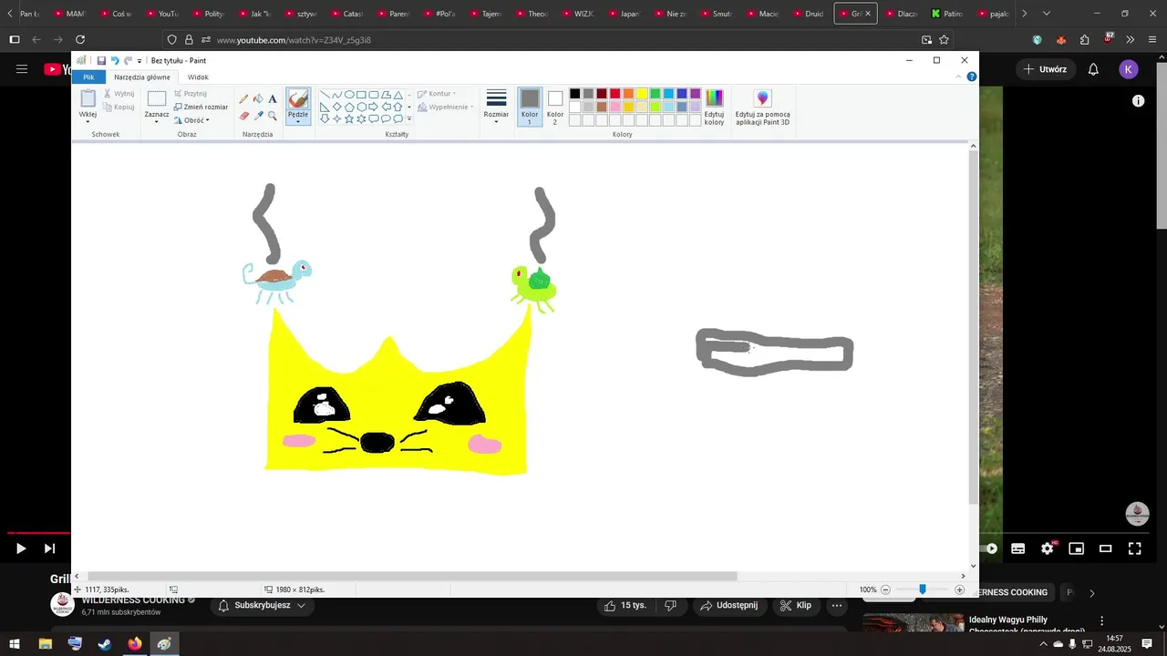Open Firefox from the taskbar
The image size is (1167, 656).
click(x=135, y=644)
